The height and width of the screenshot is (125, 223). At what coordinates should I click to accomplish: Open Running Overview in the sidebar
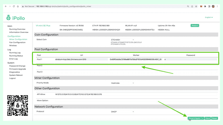click(x=17, y=29)
